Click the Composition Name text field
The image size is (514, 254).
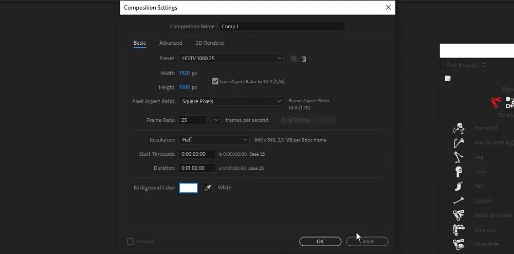tap(282, 26)
